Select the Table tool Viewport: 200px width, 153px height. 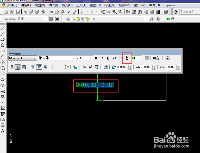(3, 125)
